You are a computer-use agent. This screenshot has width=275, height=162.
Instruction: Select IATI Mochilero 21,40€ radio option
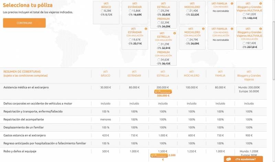(x=188, y=11)
